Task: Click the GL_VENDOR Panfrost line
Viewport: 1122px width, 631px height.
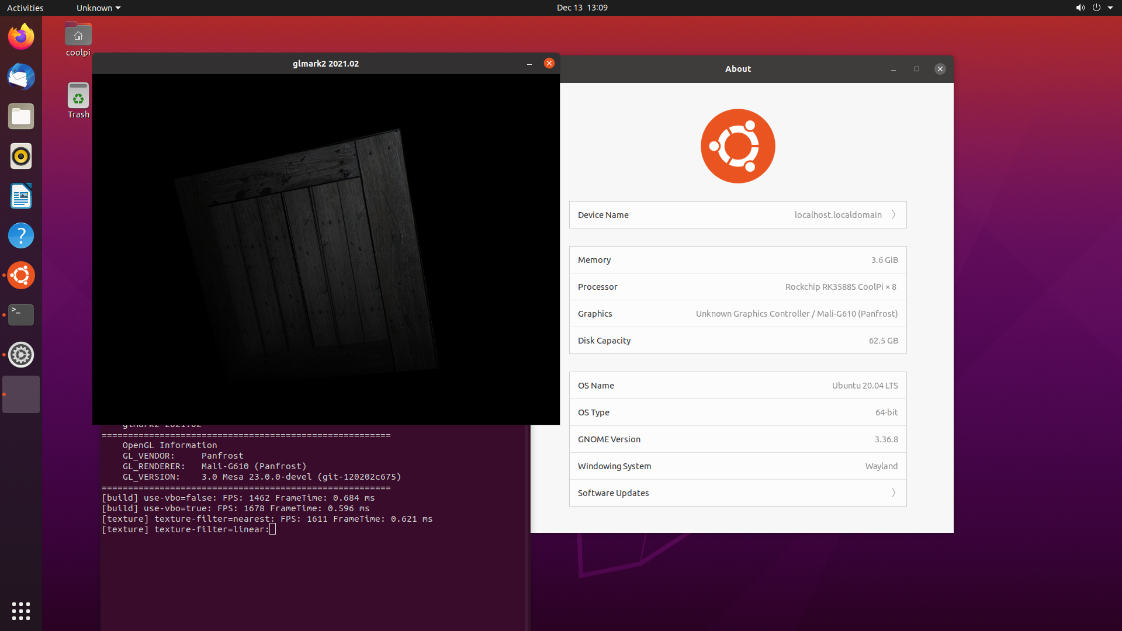Action: pyautogui.click(x=183, y=456)
